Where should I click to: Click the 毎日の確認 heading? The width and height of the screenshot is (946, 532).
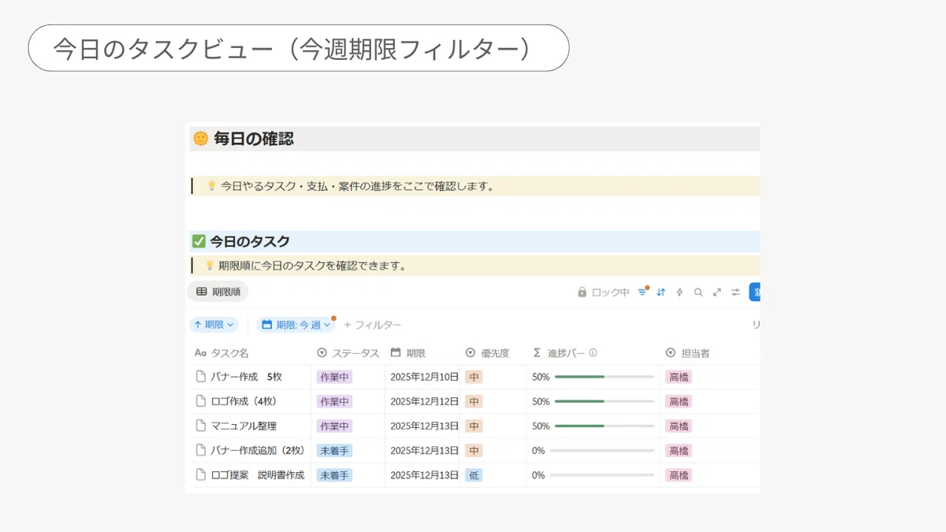[x=254, y=140]
